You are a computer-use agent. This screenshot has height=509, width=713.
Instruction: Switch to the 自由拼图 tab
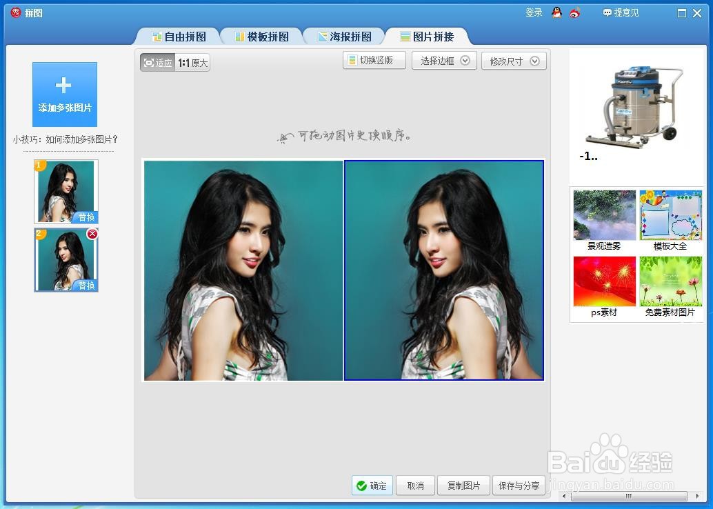pyautogui.click(x=179, y=37)
